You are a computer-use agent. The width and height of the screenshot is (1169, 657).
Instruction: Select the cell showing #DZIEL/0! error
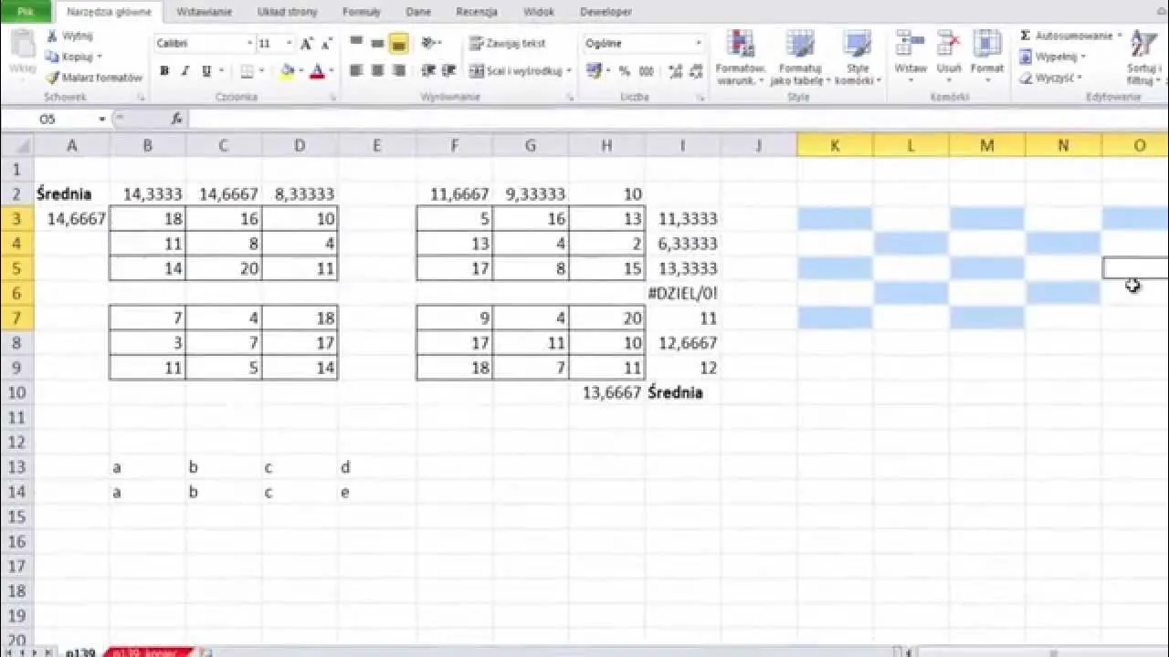point(682,293)
